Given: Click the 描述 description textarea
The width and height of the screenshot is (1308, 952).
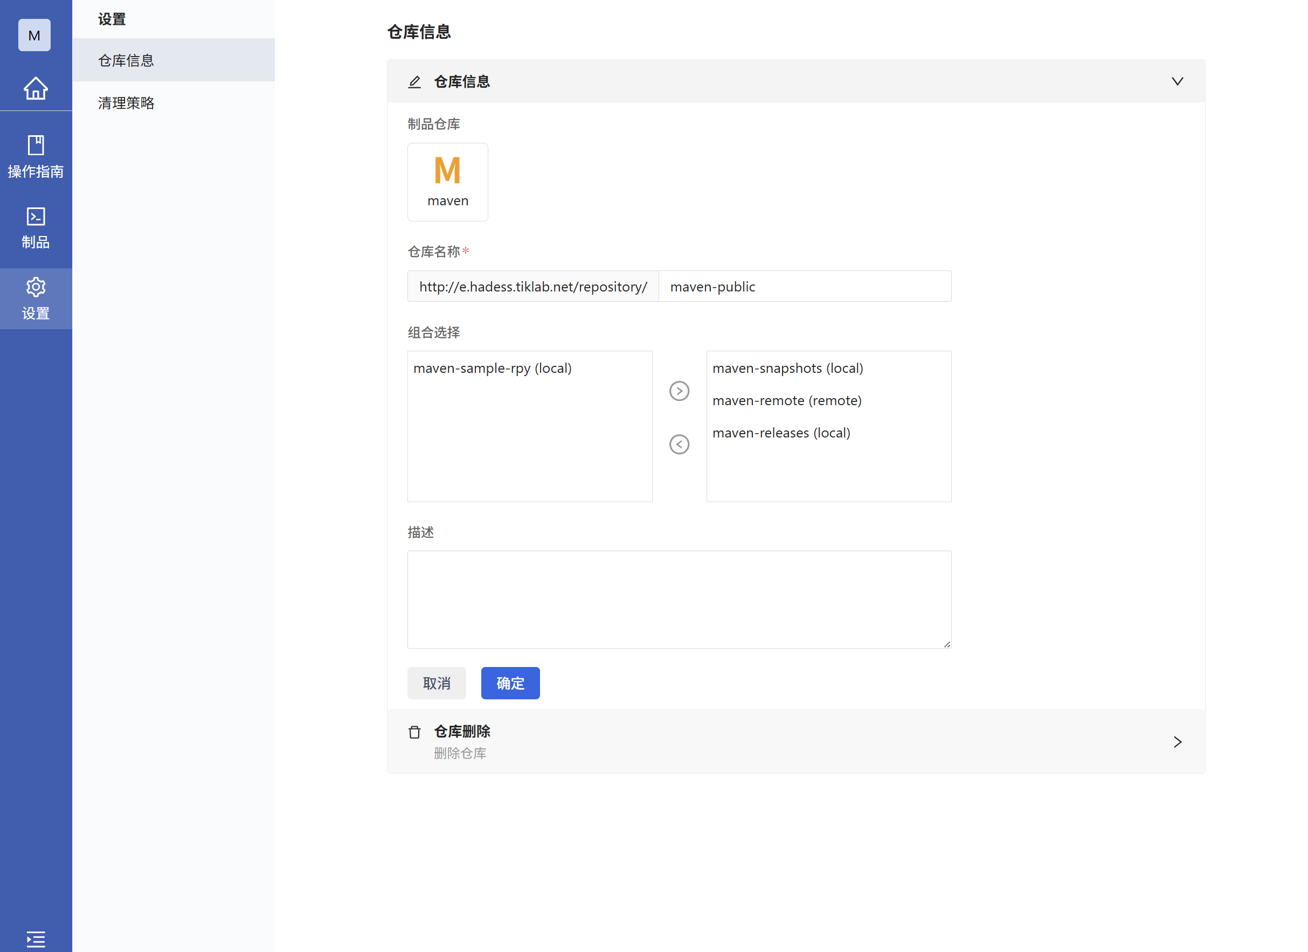Looking at the screenshot, I should tap(679, 599).
